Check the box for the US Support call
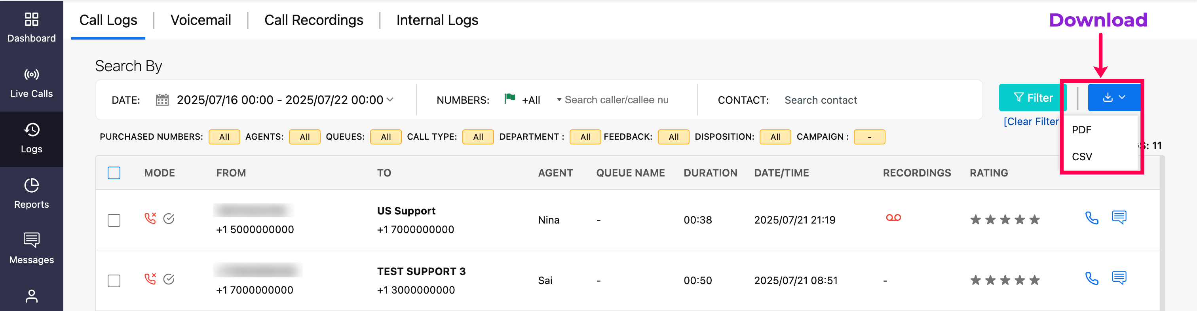This screenshot has height=311, width=1197. click(114, 220)
